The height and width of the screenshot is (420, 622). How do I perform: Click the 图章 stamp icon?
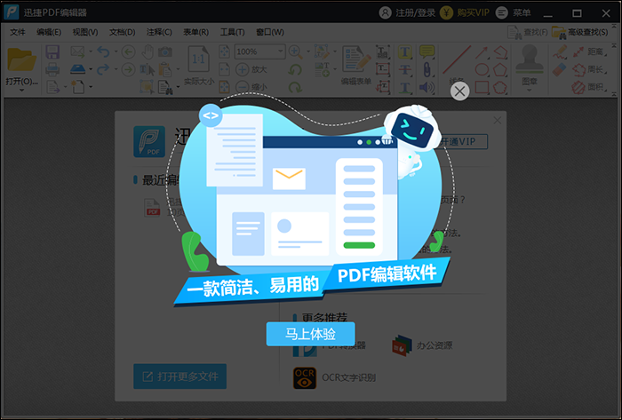pyautogui.click(x=530, y=59)
